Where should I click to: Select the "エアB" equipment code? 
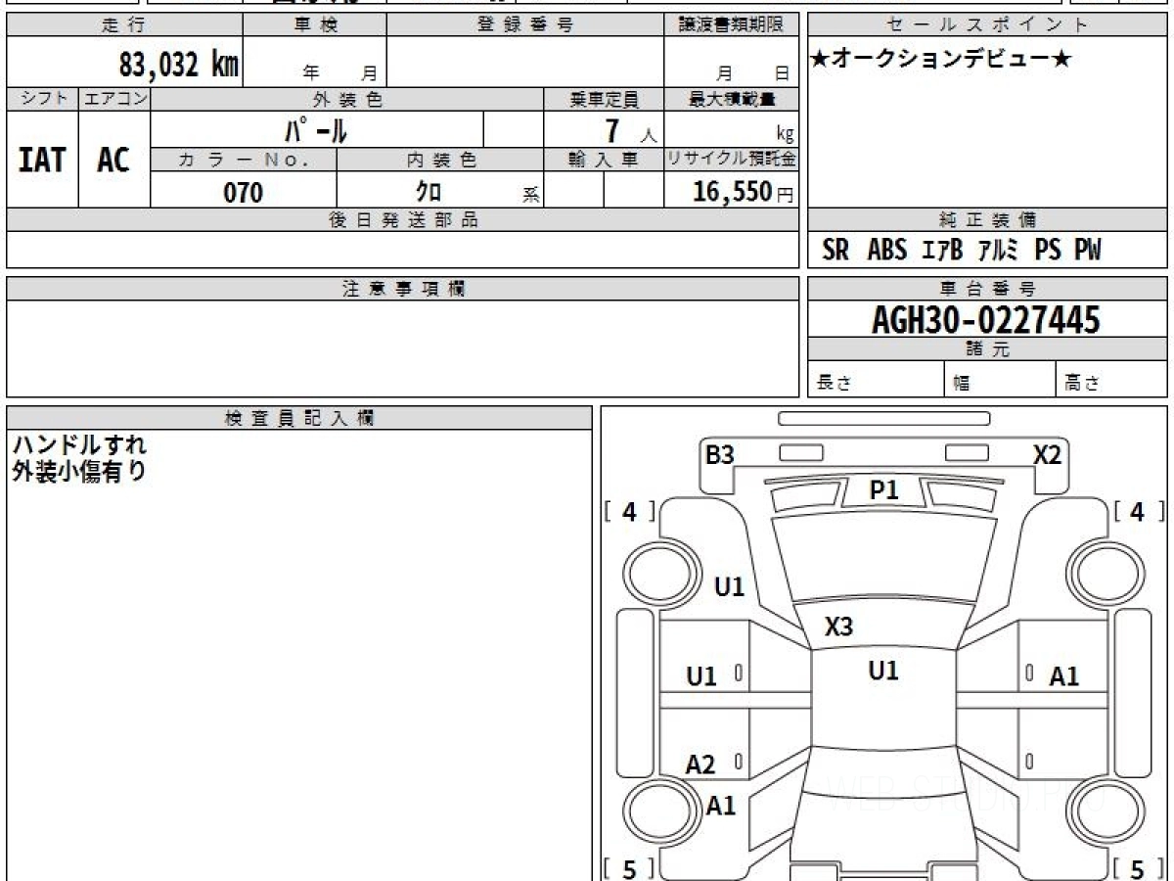click(943, 251)
